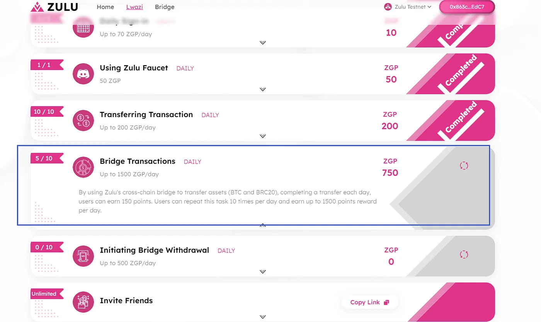Select the Lwazi navigation tab
The image size is (541, 322).
click(134, 7)
